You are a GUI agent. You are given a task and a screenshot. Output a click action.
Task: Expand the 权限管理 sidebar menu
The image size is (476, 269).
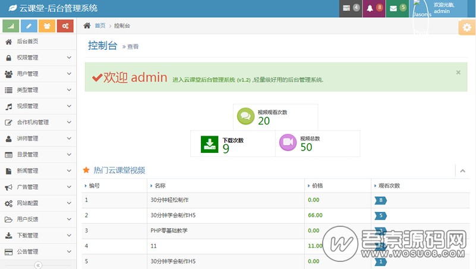click(x=38, y=57)
